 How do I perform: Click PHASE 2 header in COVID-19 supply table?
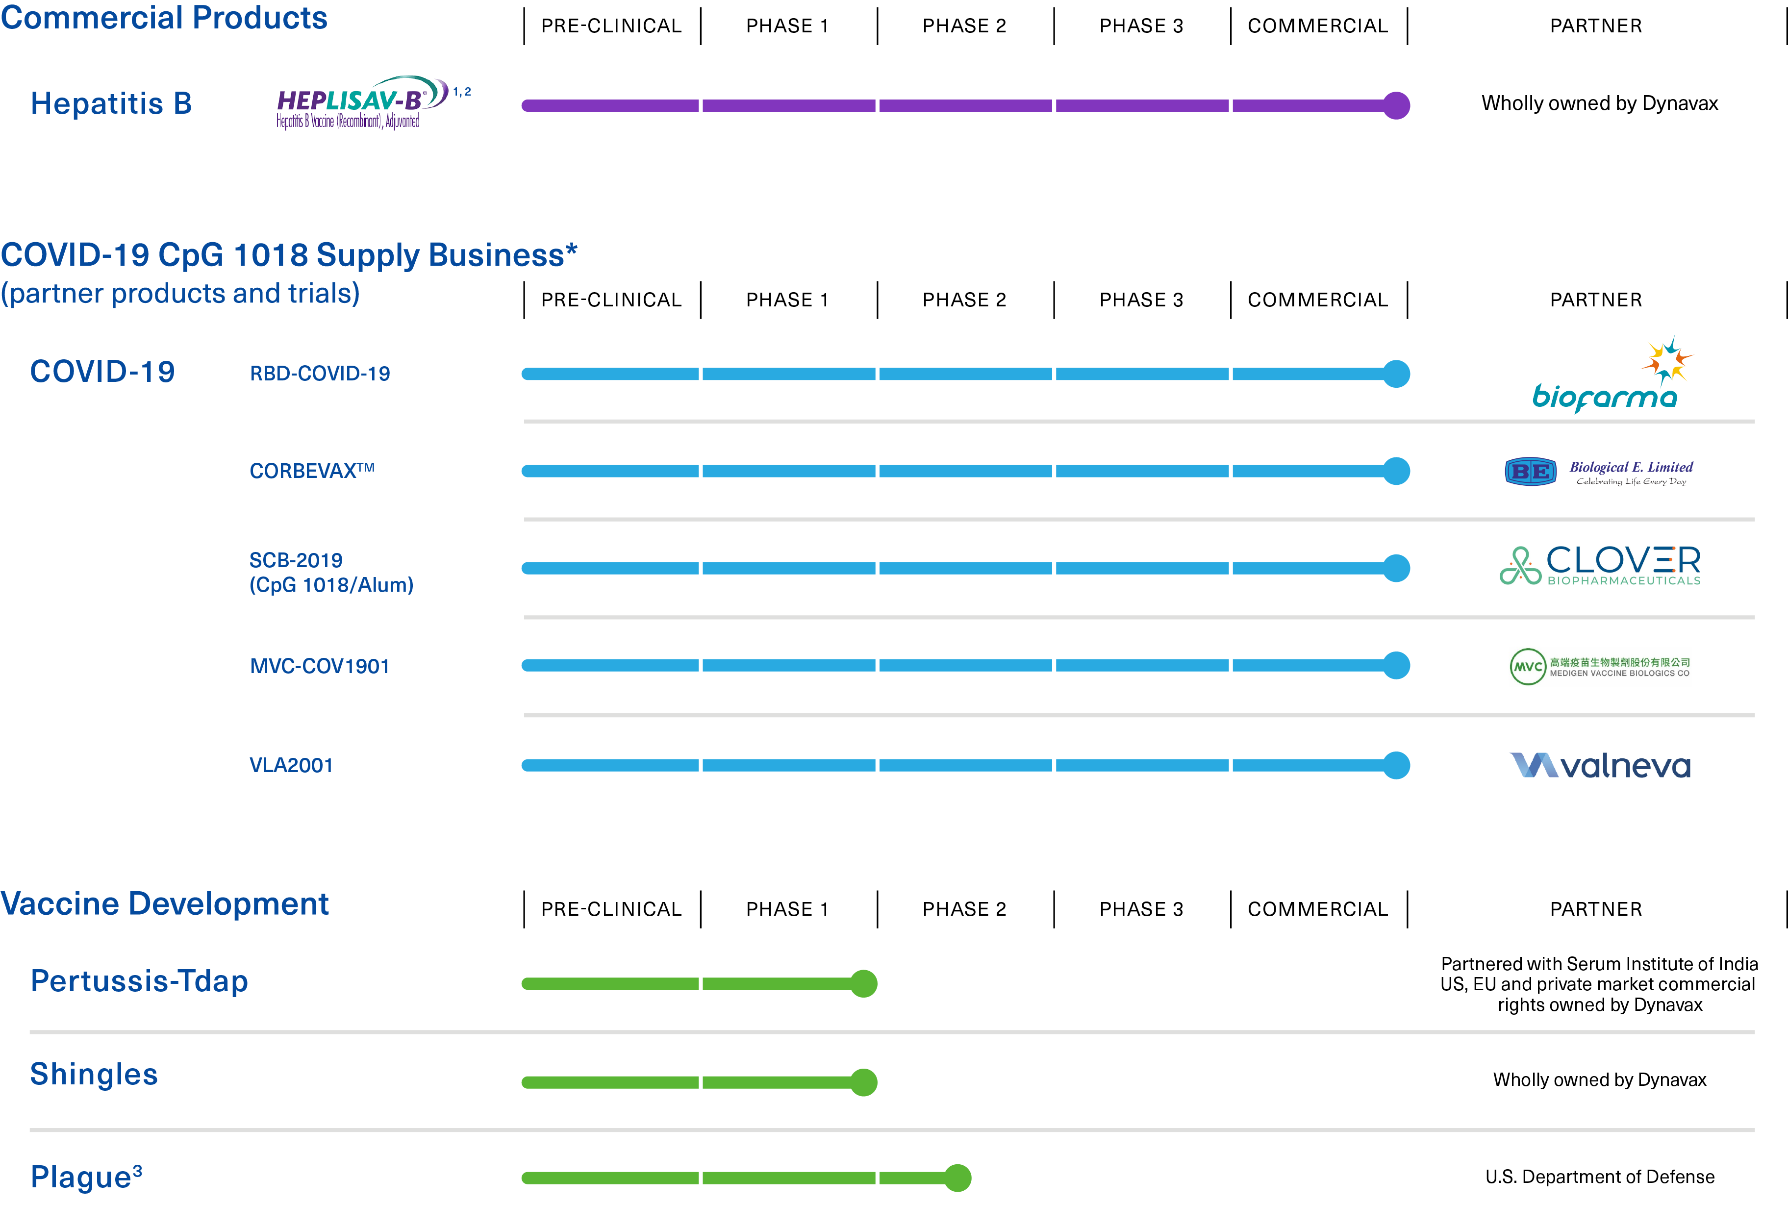(965, 300)
